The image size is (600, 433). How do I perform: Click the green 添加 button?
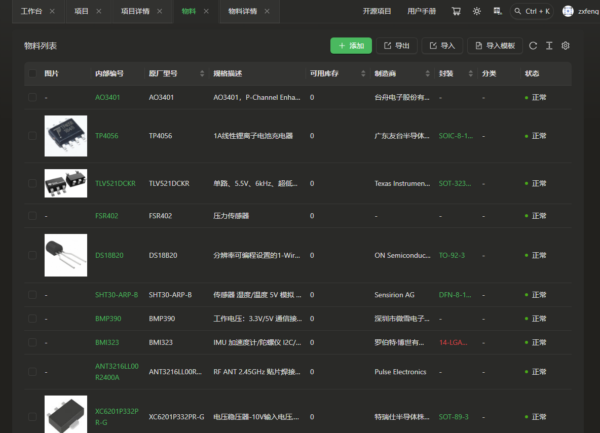pos(351,46)
